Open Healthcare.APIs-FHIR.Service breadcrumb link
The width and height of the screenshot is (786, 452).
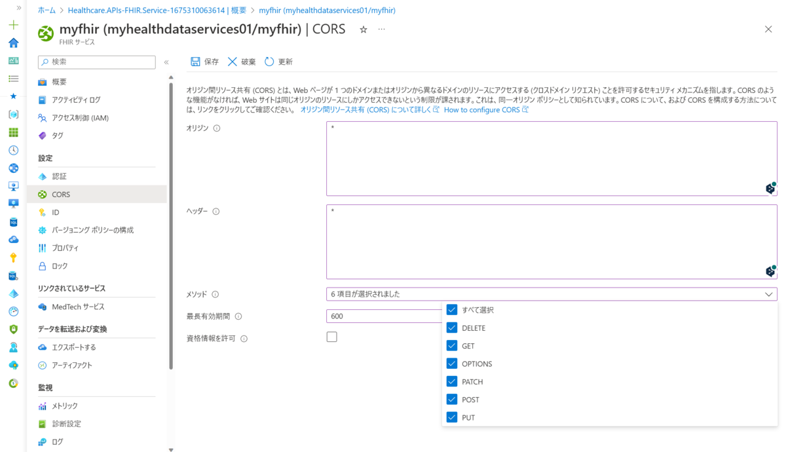(x=157, y=10)
